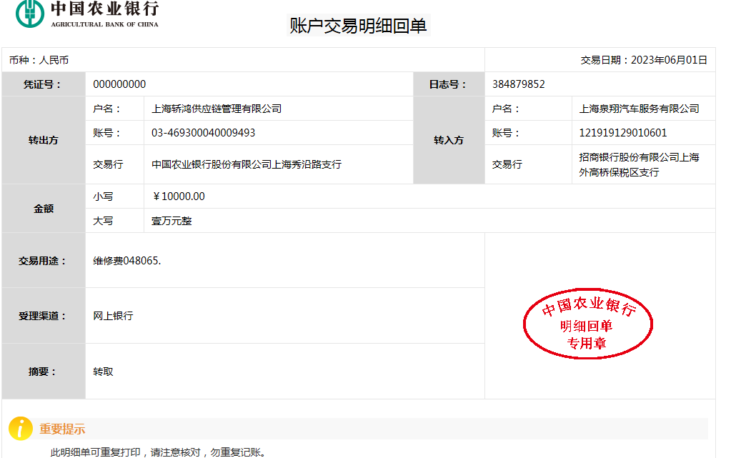The width and height of the screenshot is (736, 458).
Task: Select payer name 上海轿鸿供应链管理有限公司
Action: (x=217, y=109)
